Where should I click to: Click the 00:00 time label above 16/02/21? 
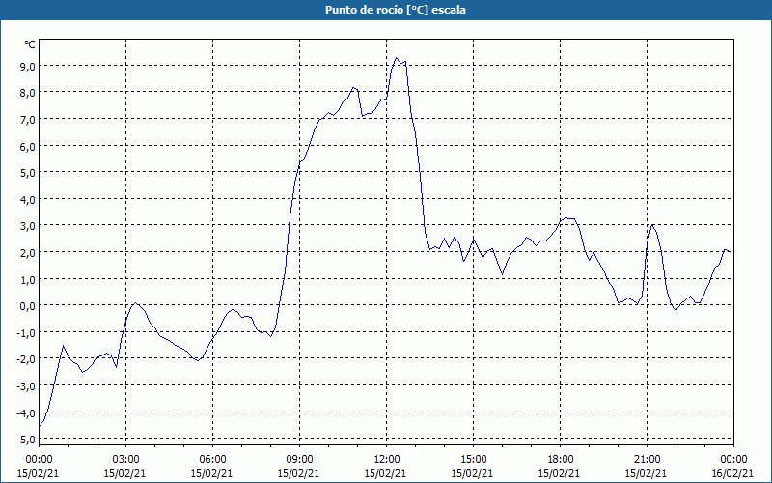click(733, 460)
